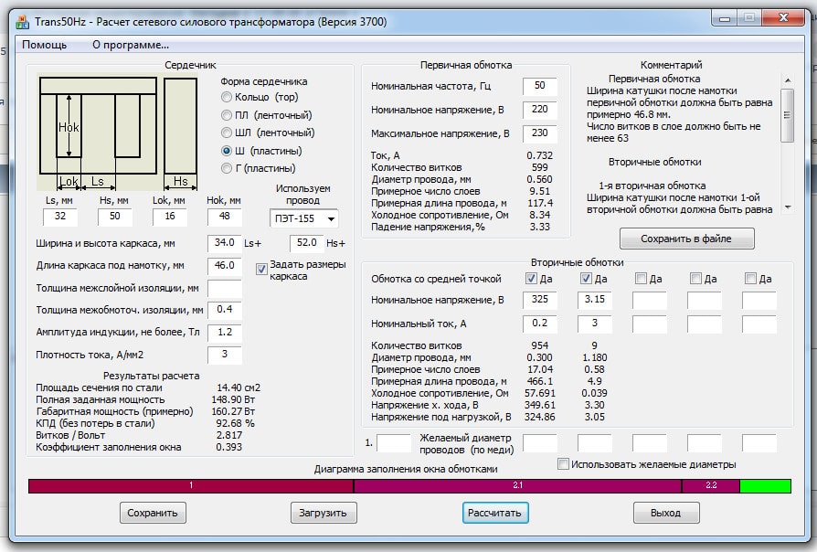Click winding 1 segment in fill diagram
Image resolution: width=817 pixels, height=552 pixels.
[191, 485]
